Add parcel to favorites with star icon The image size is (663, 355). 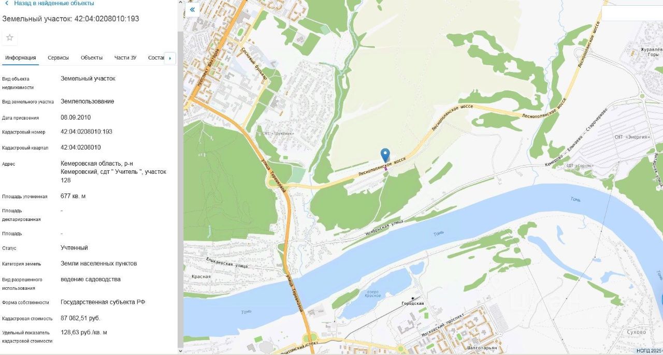pyautogui.click(x=10, y=37)
